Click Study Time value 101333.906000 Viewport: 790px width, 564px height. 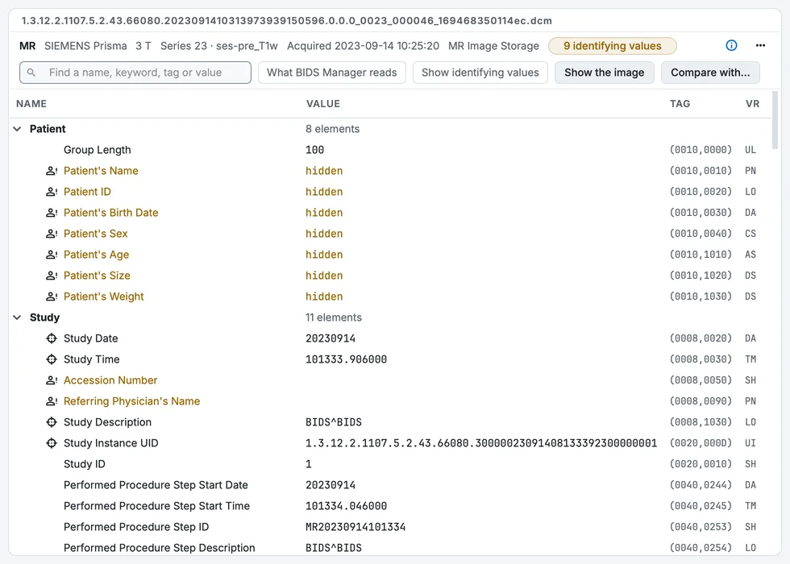[346, 359]
